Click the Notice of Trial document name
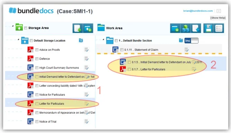This screenshot has height=133, width=231. point(48,122)
